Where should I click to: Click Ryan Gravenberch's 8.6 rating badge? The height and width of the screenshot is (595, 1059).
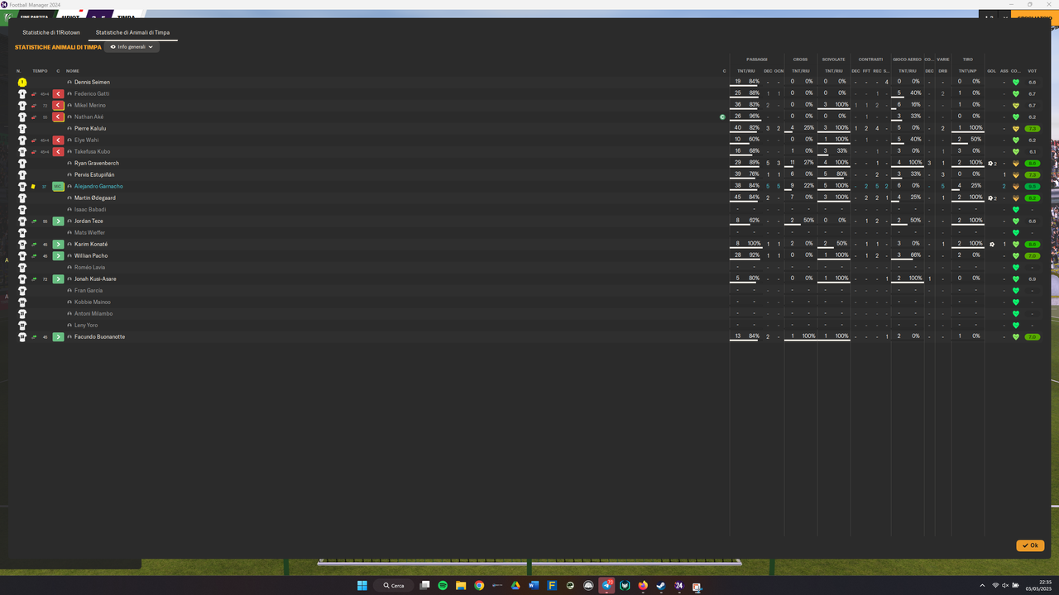1032,164
